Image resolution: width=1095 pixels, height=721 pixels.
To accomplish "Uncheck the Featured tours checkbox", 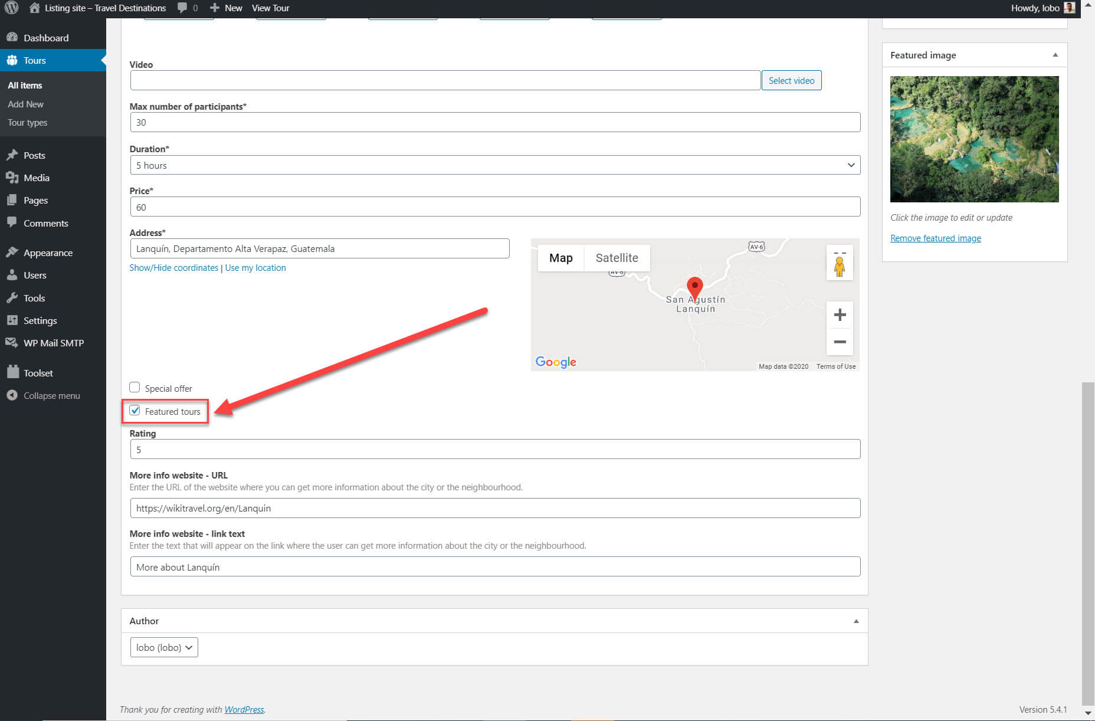I will point(135,411).
